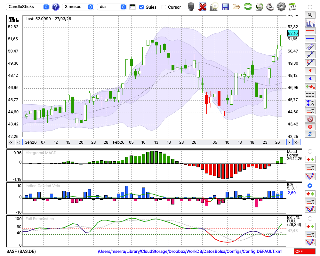Expand the '3 mesos' time range dropdown
Viewport: 320px width, 256px height.
[78, 7]
